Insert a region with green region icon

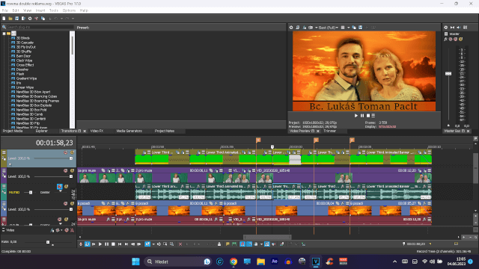click(x=234, y=244)
